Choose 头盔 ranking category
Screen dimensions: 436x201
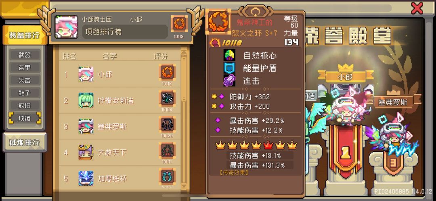[25, 80]
